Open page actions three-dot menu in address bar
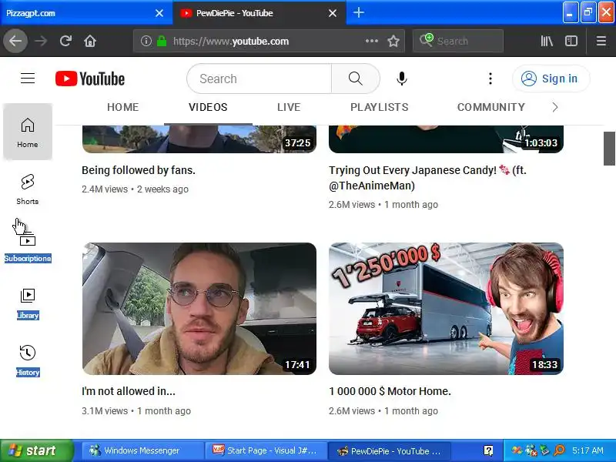616x462 pixels. pos(372,41)
